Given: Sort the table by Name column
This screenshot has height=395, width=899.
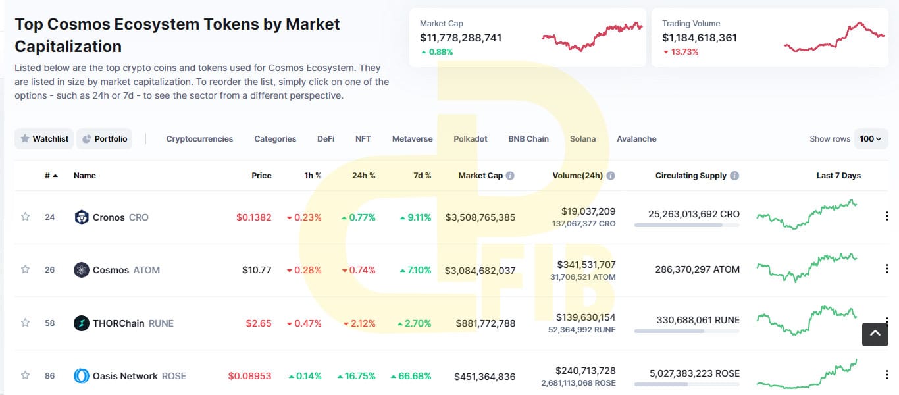Looking at the screenshot, I should pyautogui.click(x=85, y=176).
